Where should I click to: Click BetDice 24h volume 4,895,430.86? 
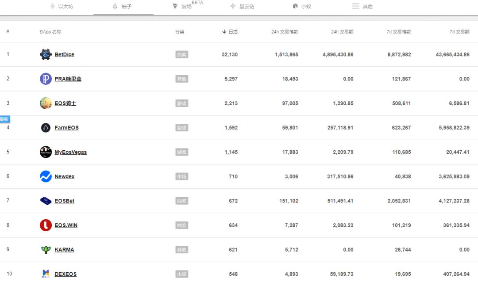pos(338,54)
